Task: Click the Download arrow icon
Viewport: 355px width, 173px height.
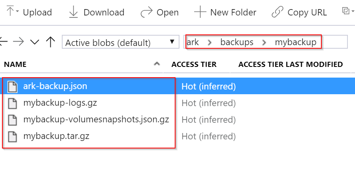Action: (73, 12)
